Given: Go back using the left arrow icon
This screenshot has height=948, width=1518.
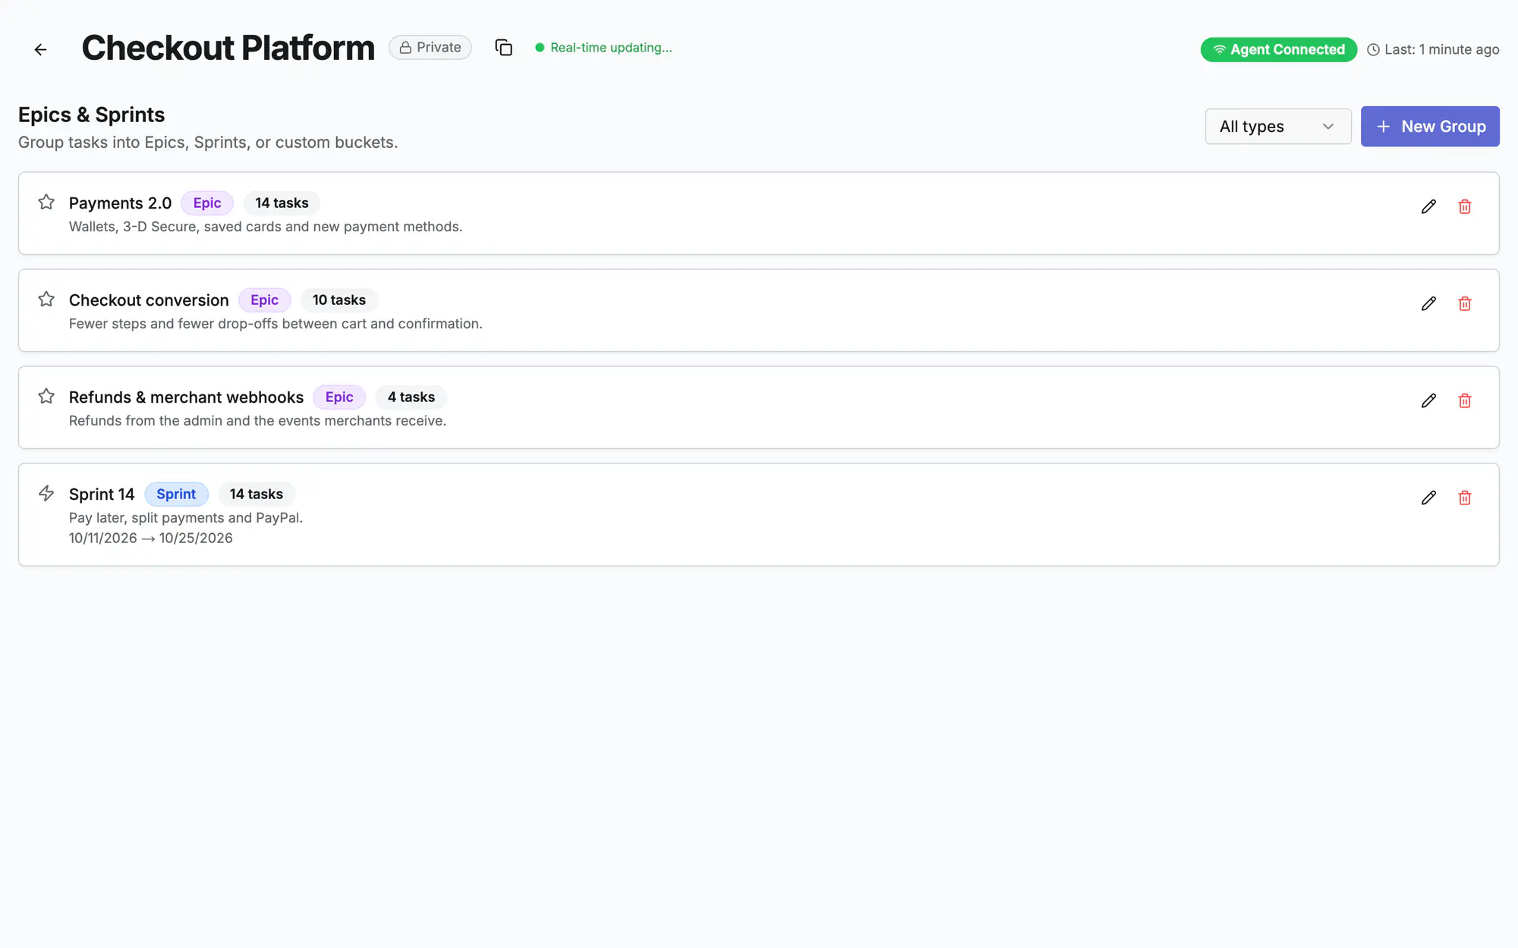Looking at the screenshot, I should pos(41,49).
